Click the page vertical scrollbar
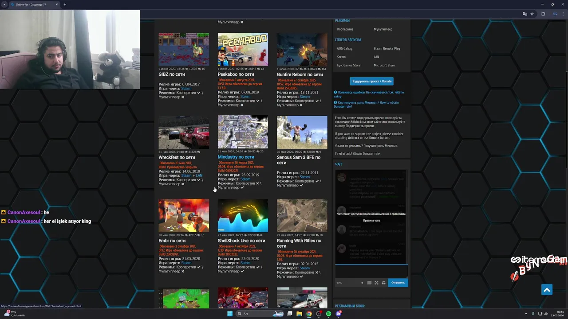 pos(566,120)
